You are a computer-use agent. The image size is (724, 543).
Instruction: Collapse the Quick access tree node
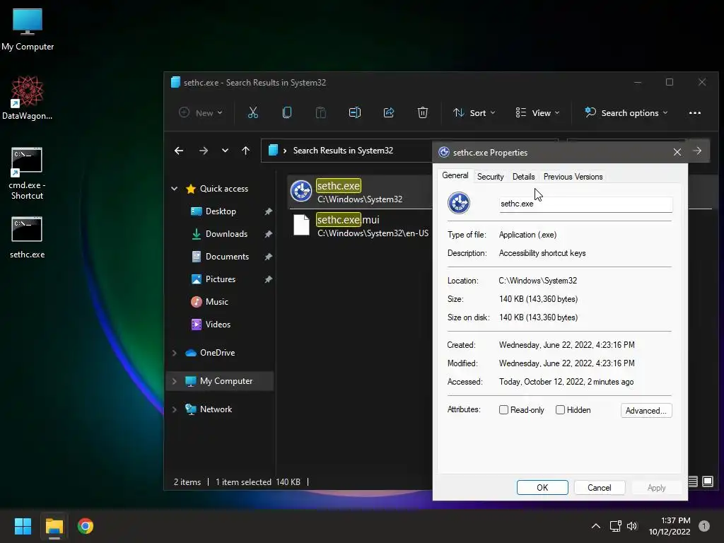[x=174, y=188]
